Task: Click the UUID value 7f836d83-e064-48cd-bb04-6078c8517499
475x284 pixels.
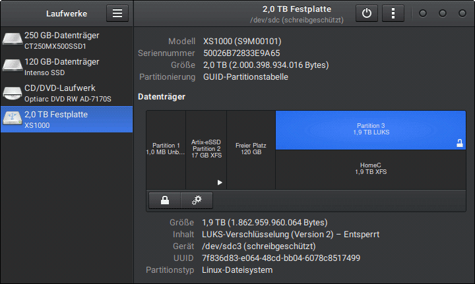Action: click(x=281, y=258)
